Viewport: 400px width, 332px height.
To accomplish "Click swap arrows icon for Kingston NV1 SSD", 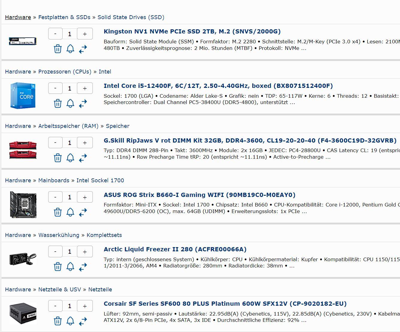I will point(83,49).
